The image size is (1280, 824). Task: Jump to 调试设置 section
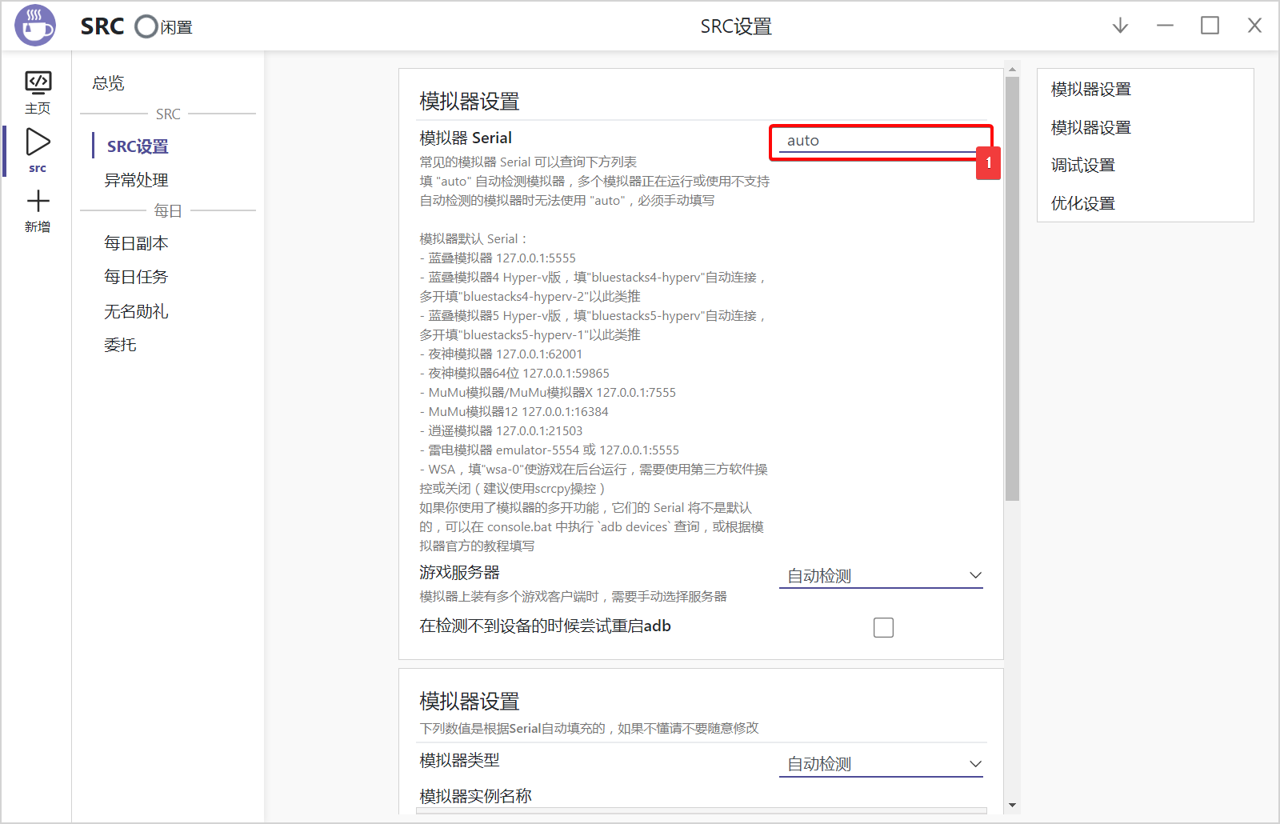click(1082, 165)
